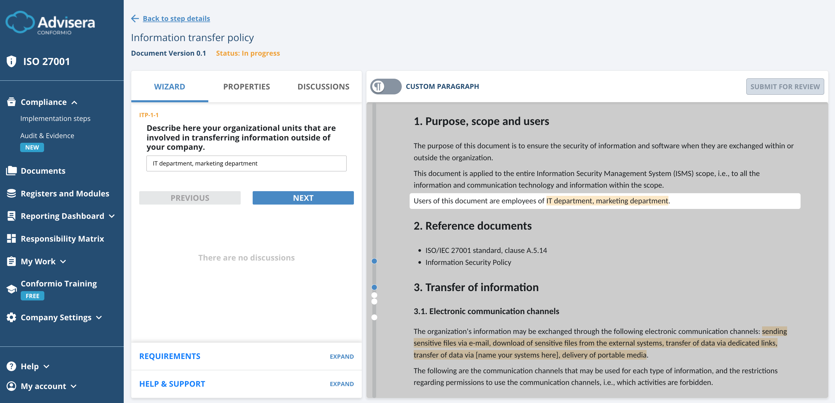This screenshot has width=835, height=403.
Task: Click the Compliance bookmark icon
Action: point(11,102)
